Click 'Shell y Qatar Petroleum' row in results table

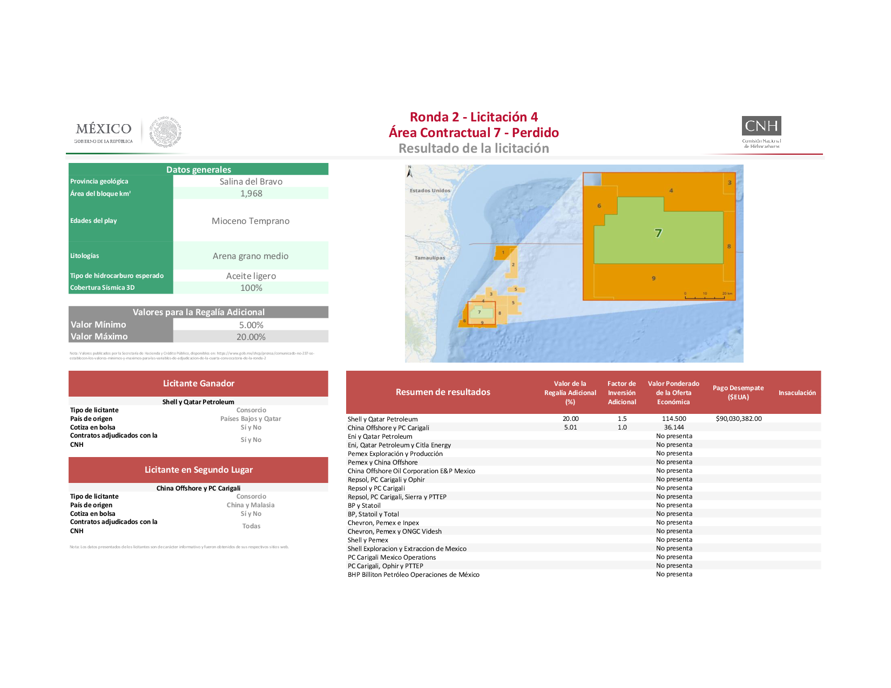tap(583, 419)
